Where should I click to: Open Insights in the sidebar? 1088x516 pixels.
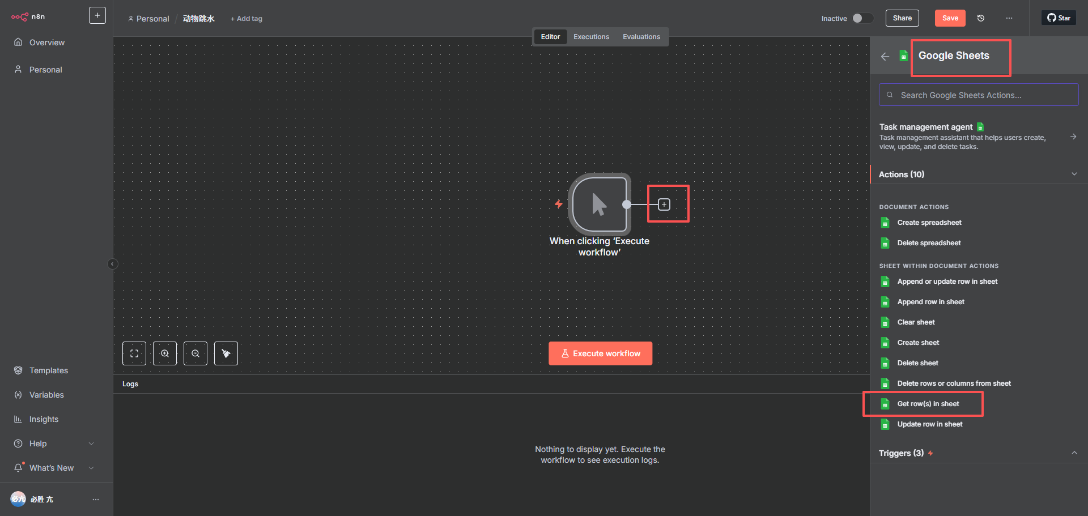pyautogui.click(x=44, y=419)
